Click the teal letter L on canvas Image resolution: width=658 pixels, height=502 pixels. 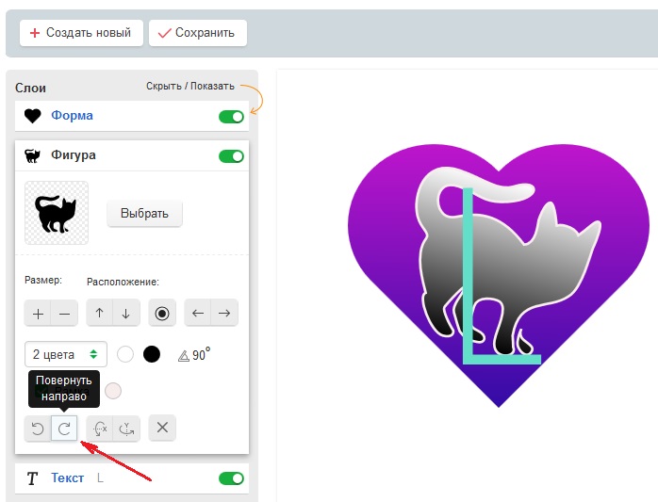[468, 277]
